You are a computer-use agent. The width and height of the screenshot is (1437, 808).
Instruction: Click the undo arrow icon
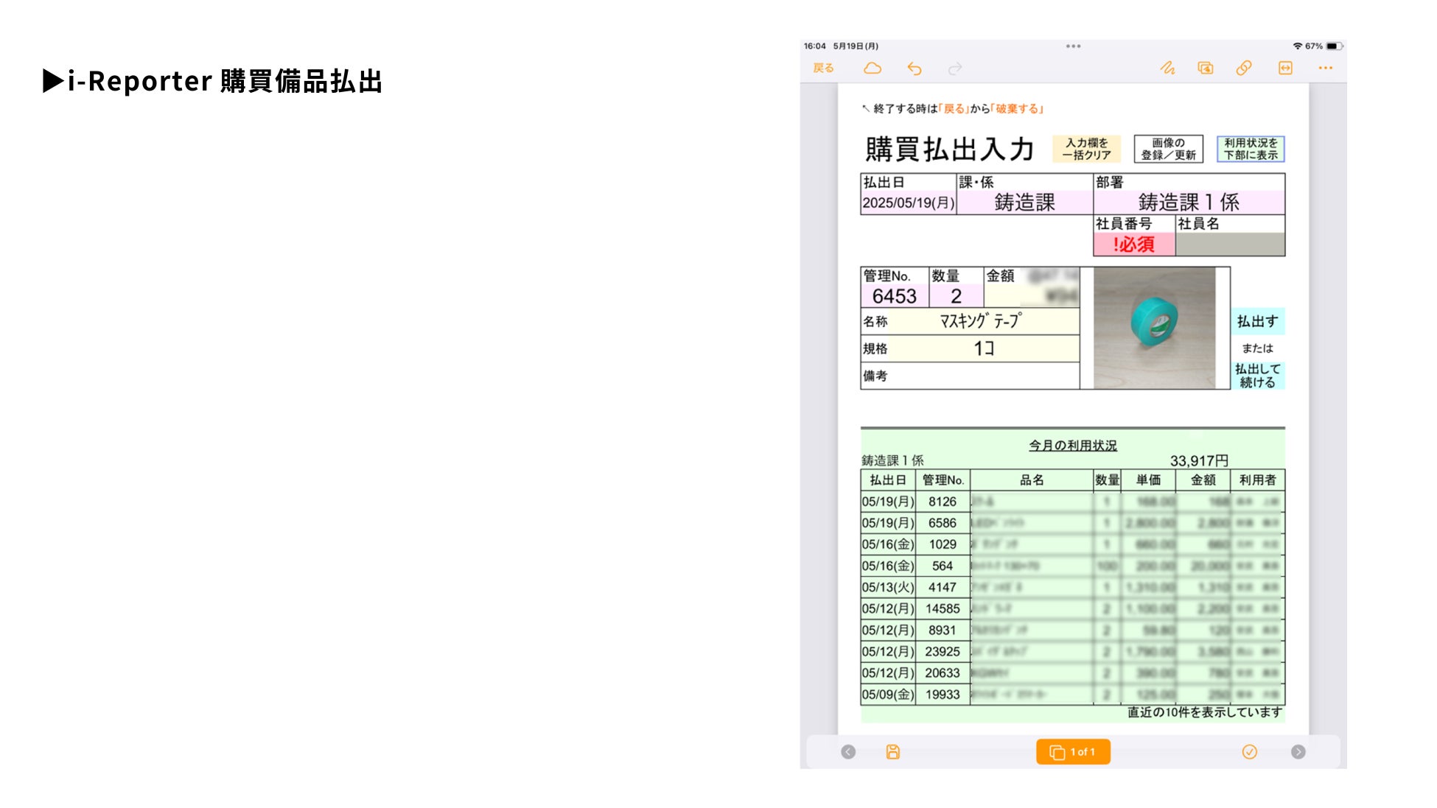tap(915, 68)
